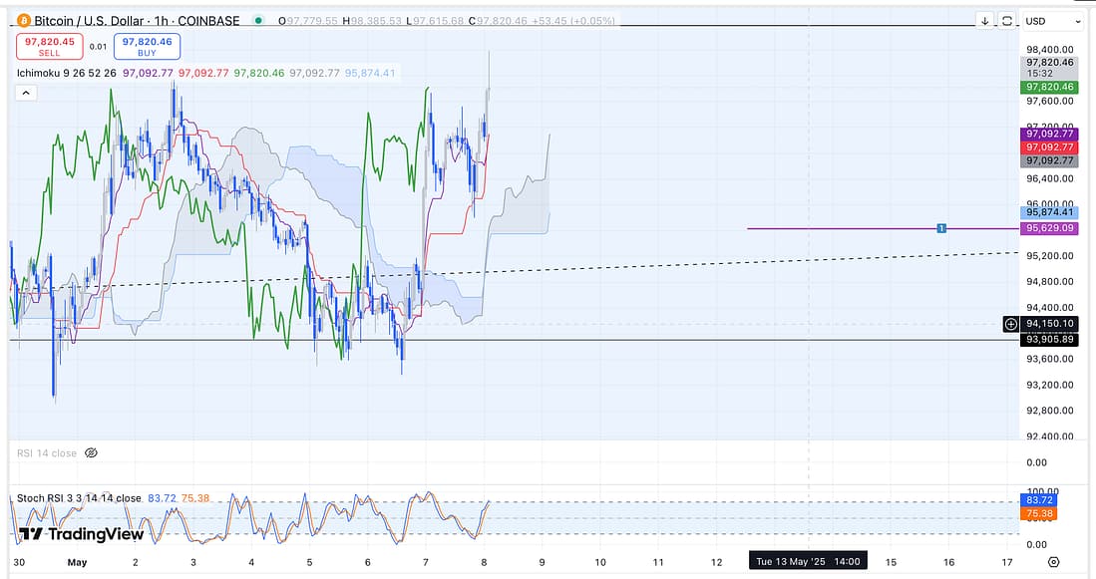
Task: Click the gray 97,092.77 axis label
Action: [1049, 160]
